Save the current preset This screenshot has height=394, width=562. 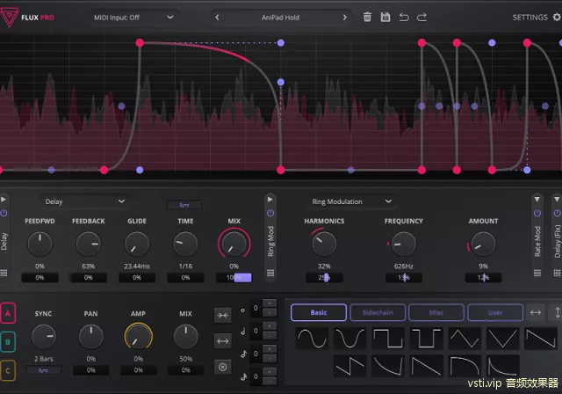click(385, 17)
